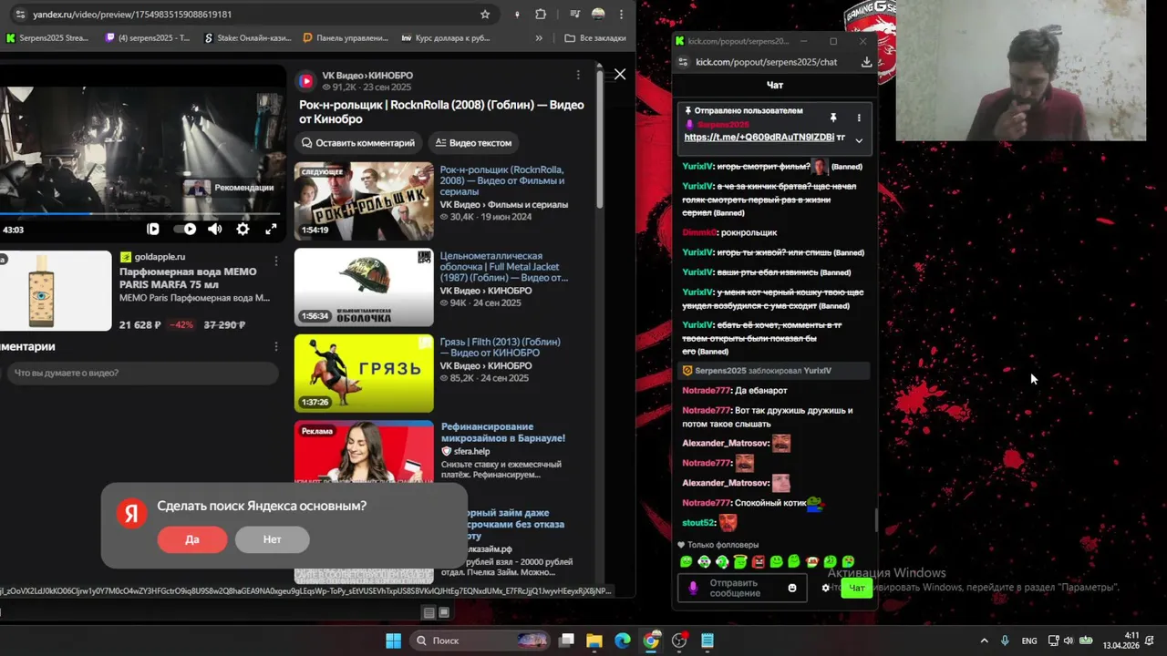Click stout52 username in chat
Screen dimensions: 1167x656
[698, 523]
